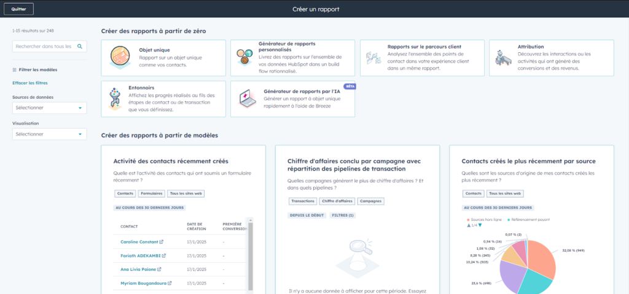Image resolution: width=629 pixels, height=294 pixels.
Task: Click the 8,28 % (245) pie label
Action: (x=481, y=255)
